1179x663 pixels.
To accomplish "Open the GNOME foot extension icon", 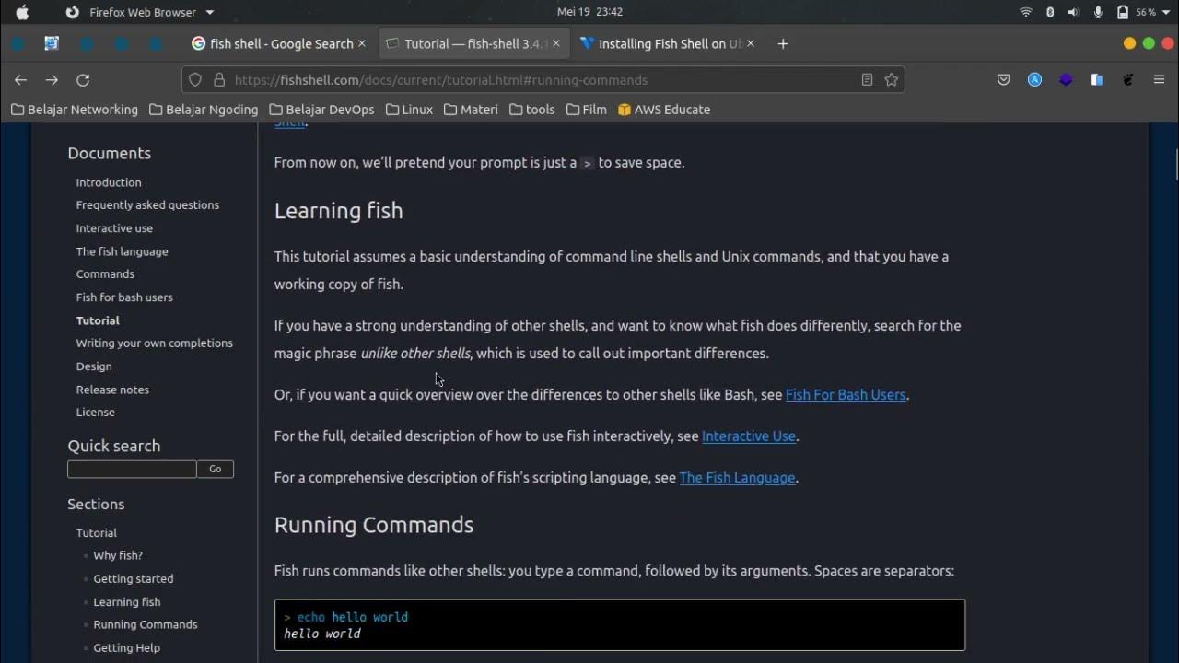I will (1128, 80).
